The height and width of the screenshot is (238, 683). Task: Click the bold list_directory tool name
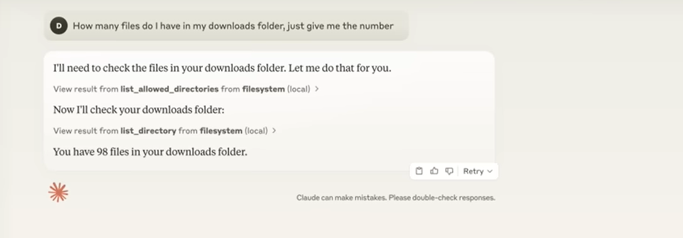pyautogui.click(x=148, y=131)
